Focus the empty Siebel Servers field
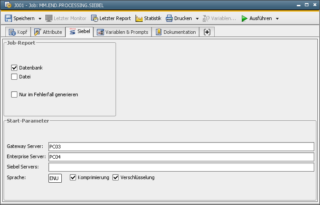320x205 pixels. (181, 167)
